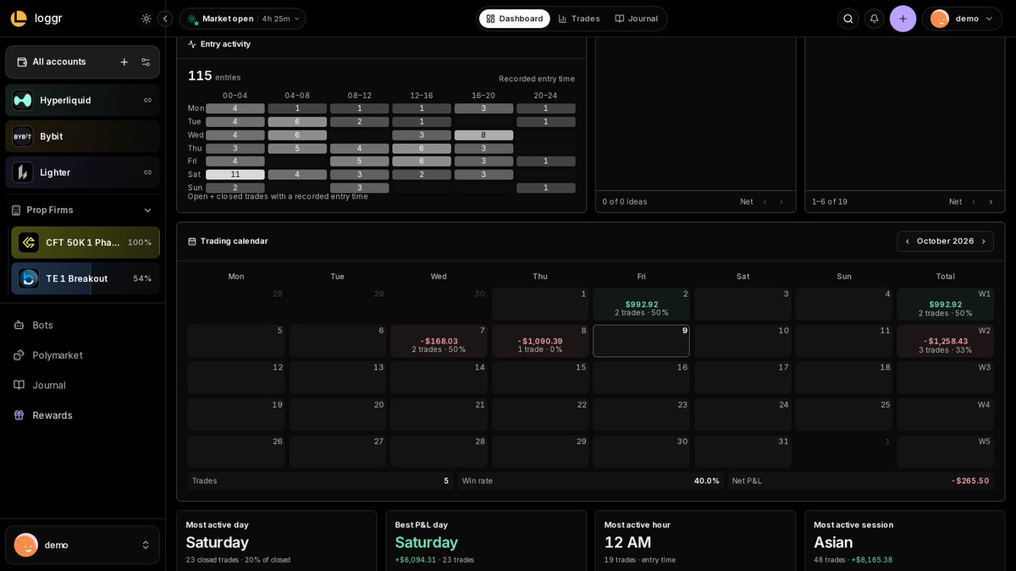
Task: Go to next page in 1–6 of 19 panel
Action: click(x=991, y=202)
